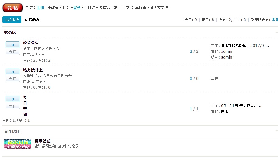
Task: Open the 糯米社区 partner logo image
Action: coord(18,144)
